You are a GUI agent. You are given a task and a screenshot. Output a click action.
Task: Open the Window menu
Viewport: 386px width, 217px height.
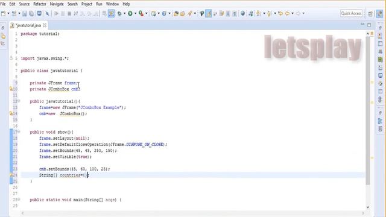click(112, 4)
